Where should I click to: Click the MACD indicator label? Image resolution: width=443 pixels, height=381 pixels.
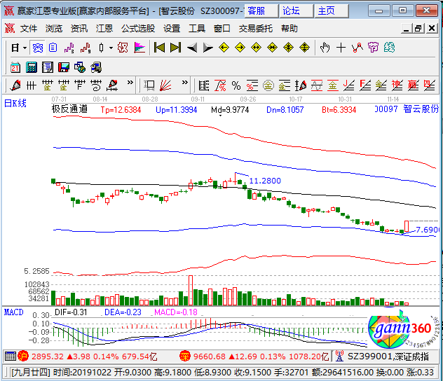coord(13,312)
